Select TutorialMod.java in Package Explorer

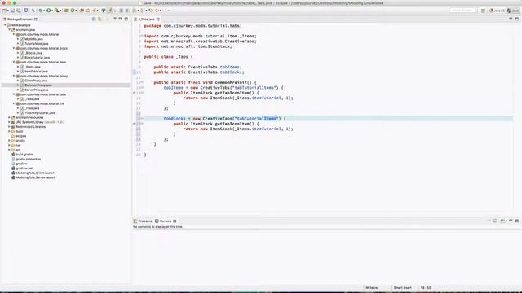(36, 43)
